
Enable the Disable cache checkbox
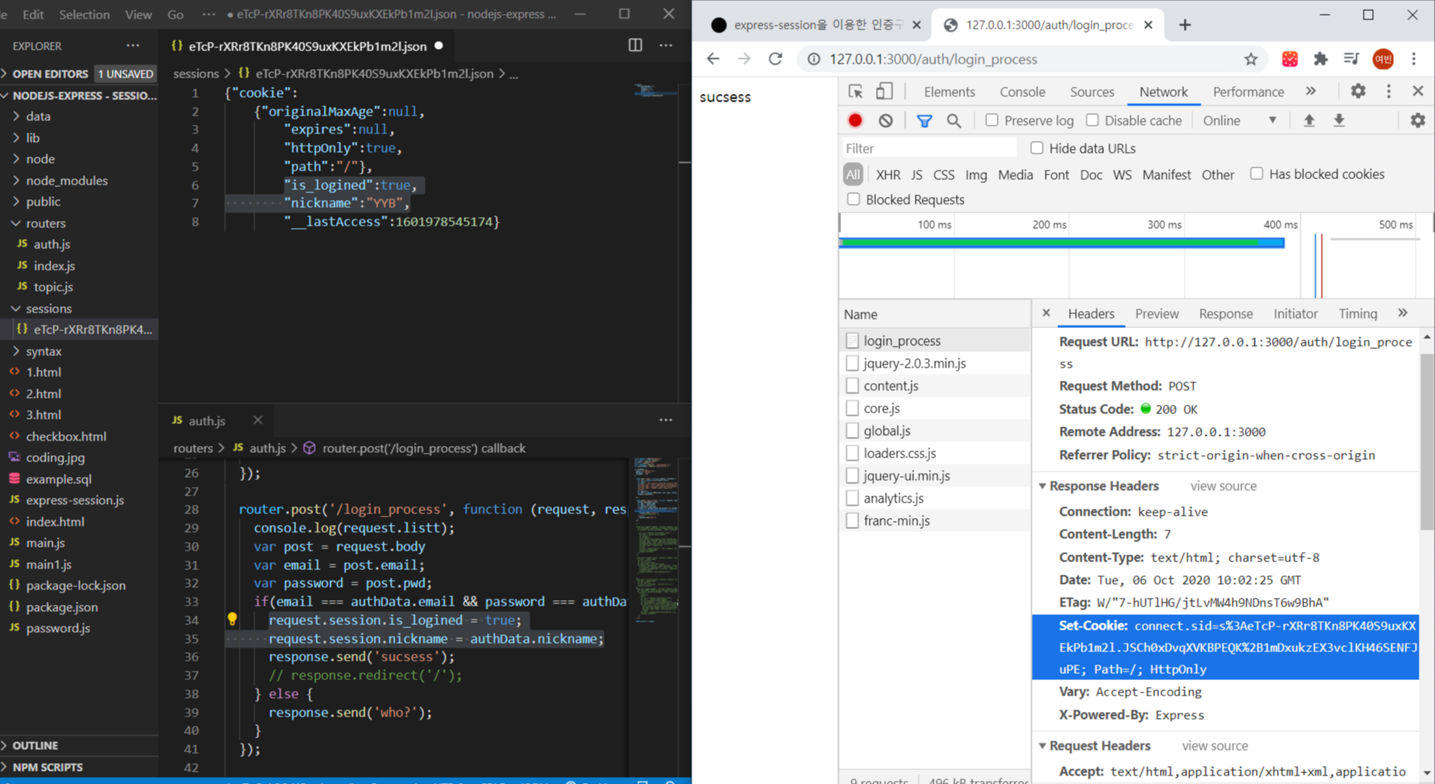1092,120
